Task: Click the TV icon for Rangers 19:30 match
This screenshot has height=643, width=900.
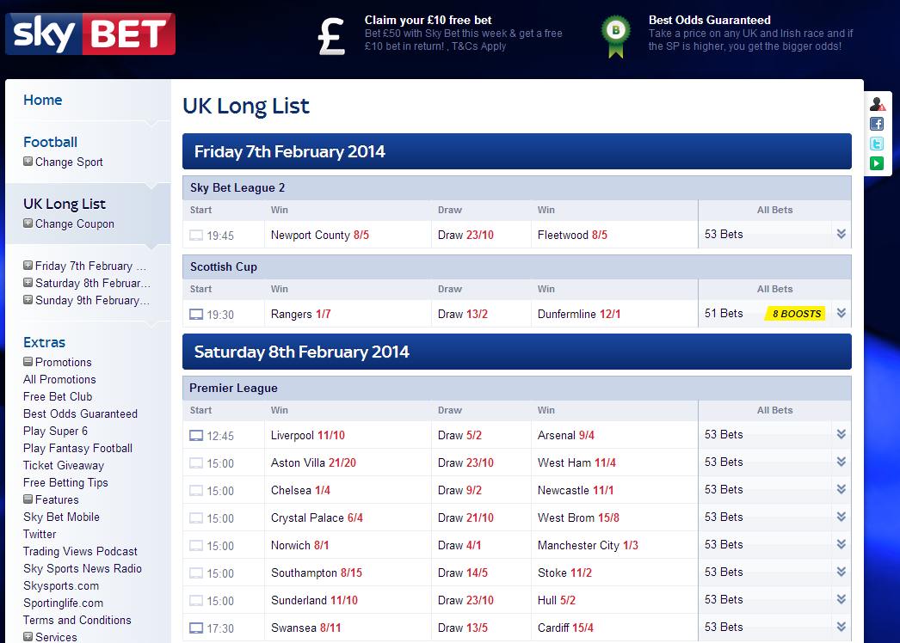Action: pos(196,315)
